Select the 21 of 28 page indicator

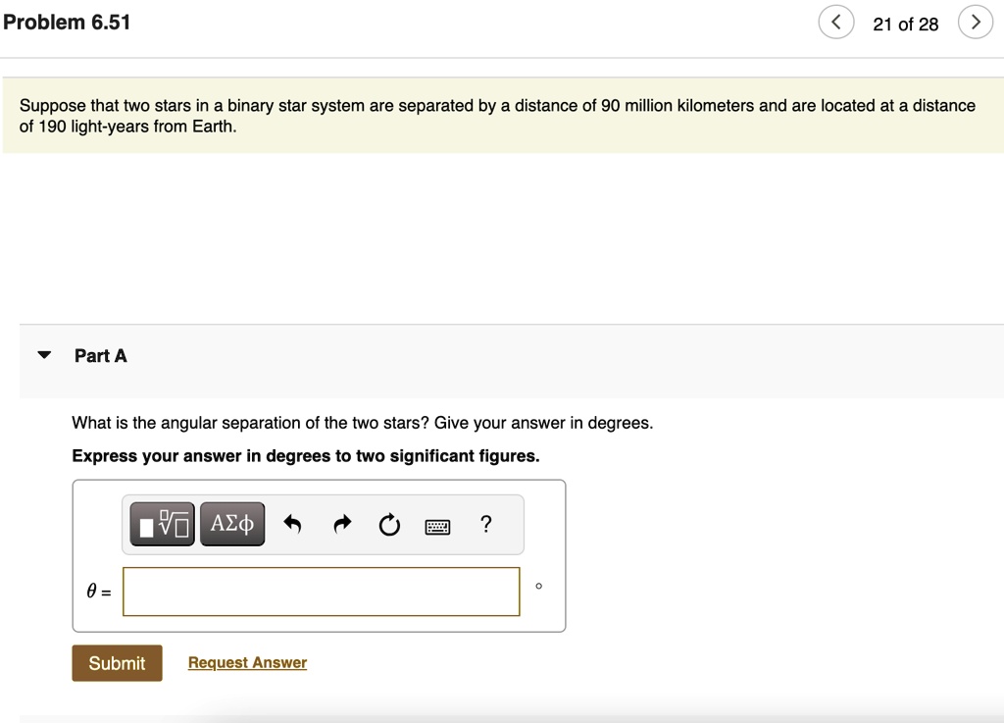[x=906, y=24]
